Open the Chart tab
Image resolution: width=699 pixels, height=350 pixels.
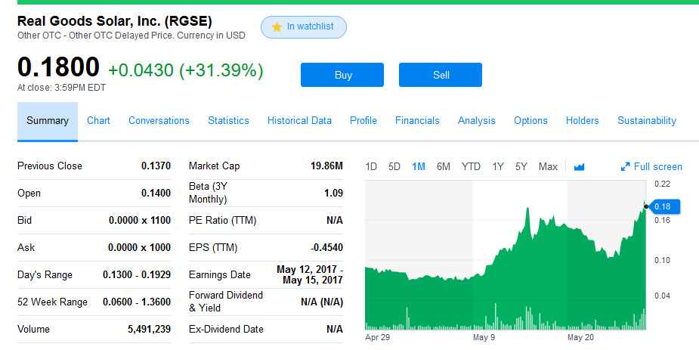[x=98, y=121]
